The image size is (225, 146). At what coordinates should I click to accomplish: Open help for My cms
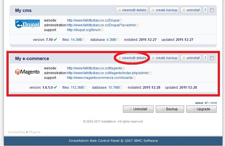(x=205, y=10)
